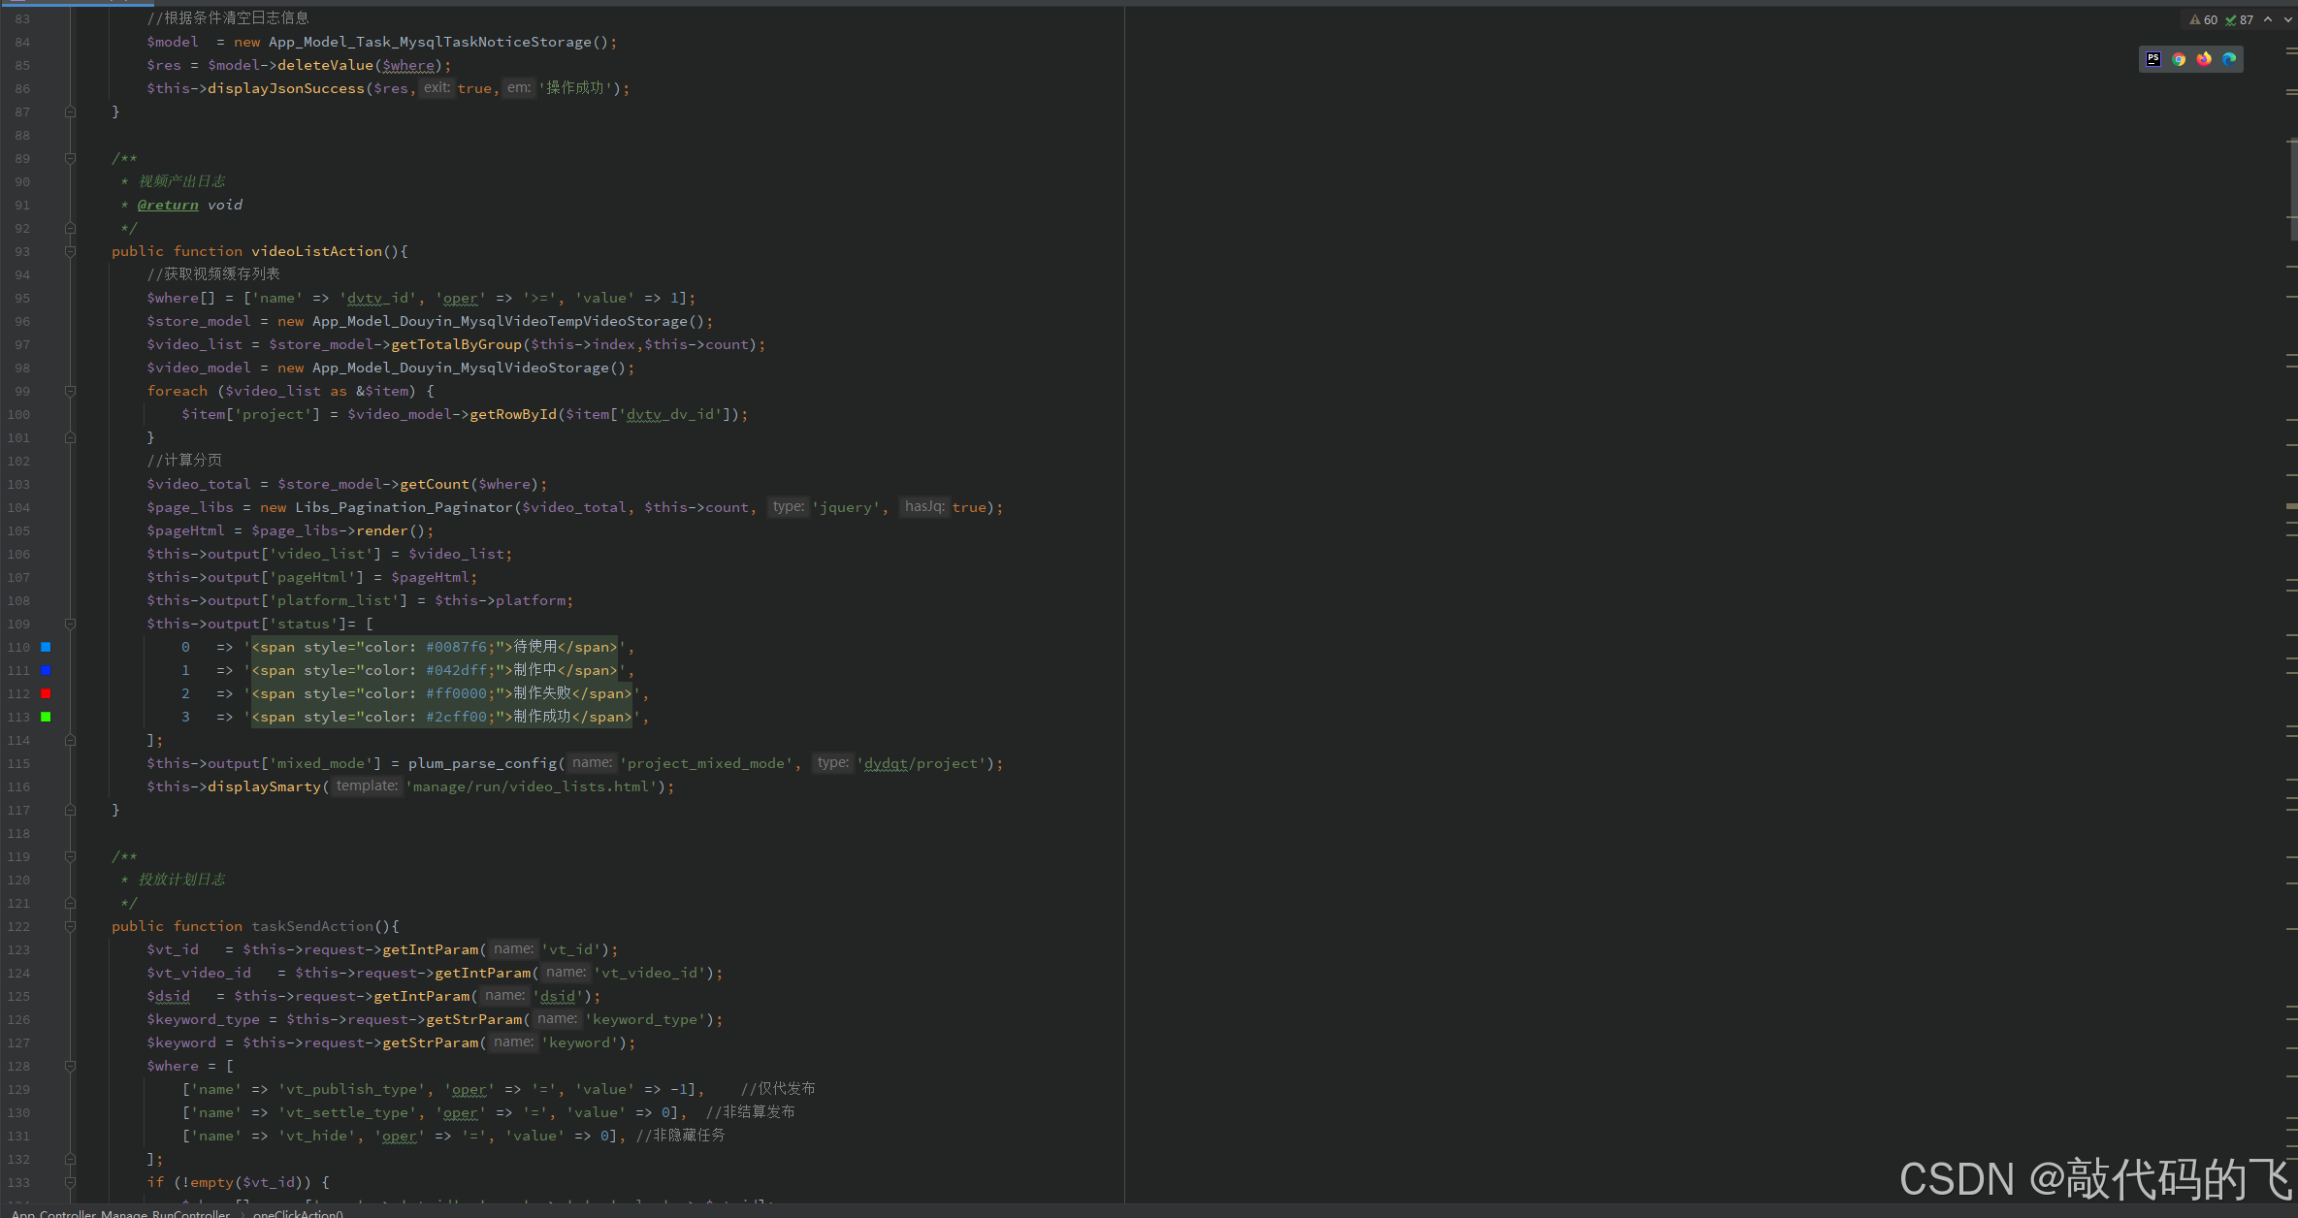Fold the doc comment at line 89
Screen dimensions: 2298x1218
pos(70,158)
